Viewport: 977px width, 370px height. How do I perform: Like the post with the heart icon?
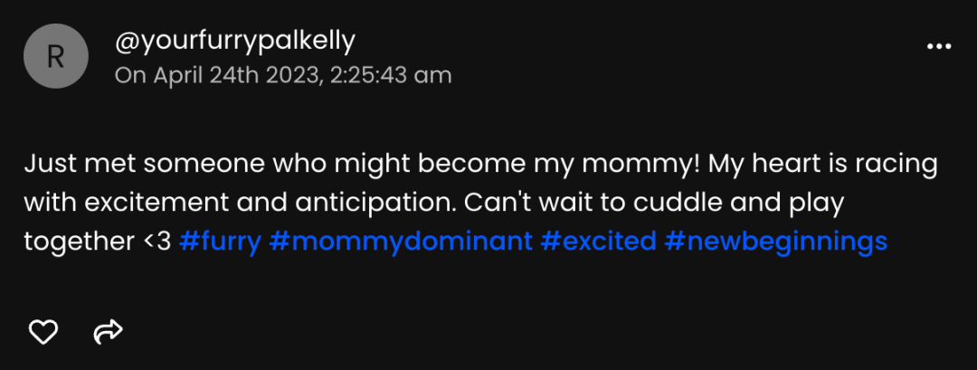pyautogui.click(x=43, y=332)
